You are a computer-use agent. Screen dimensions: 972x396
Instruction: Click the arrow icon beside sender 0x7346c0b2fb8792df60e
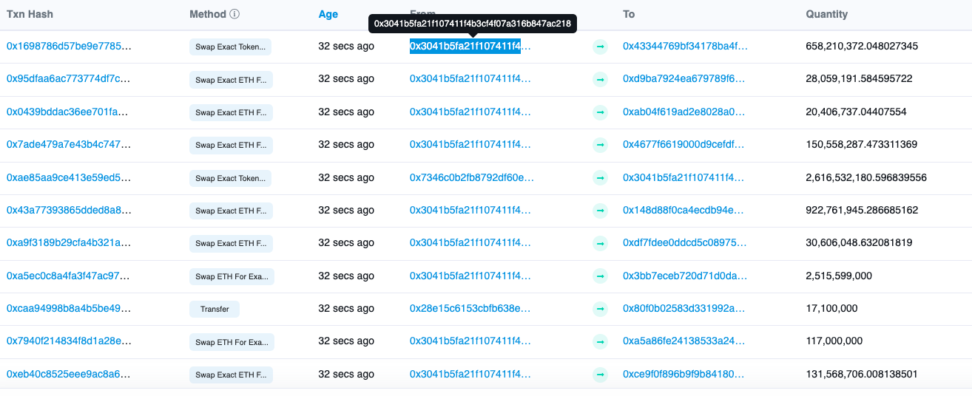click(x=600, y=178)
